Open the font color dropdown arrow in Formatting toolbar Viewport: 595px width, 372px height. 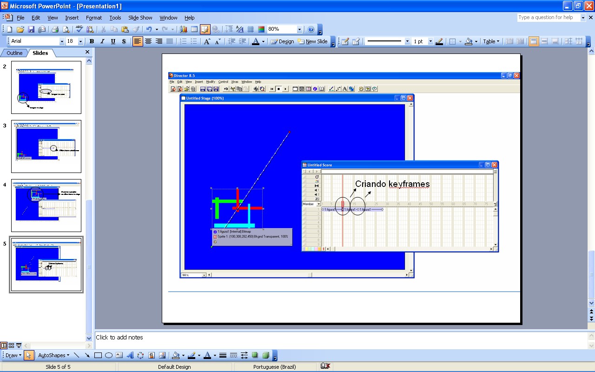pos(263,41)
